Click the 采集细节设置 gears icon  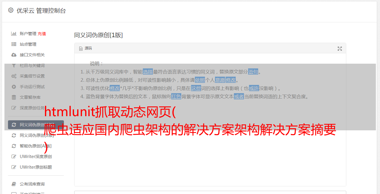coord(14,76)
